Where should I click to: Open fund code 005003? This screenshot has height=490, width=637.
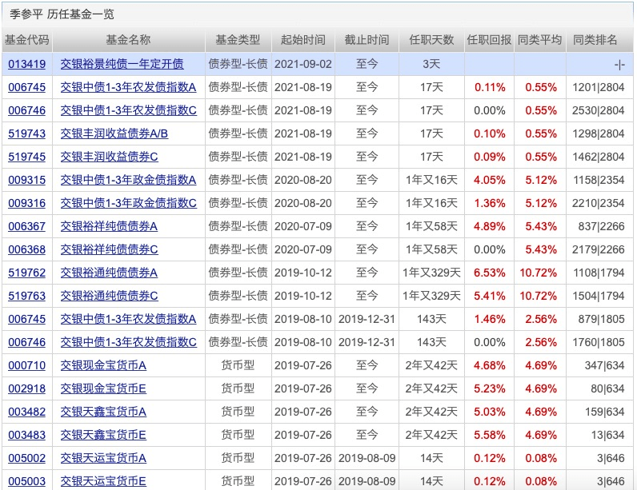pos(26,481)
